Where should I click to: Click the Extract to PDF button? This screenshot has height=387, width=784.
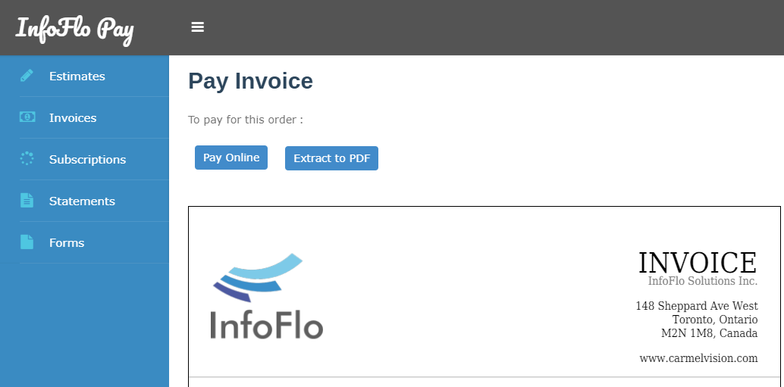pyautogui.click(x=331, y=158)
